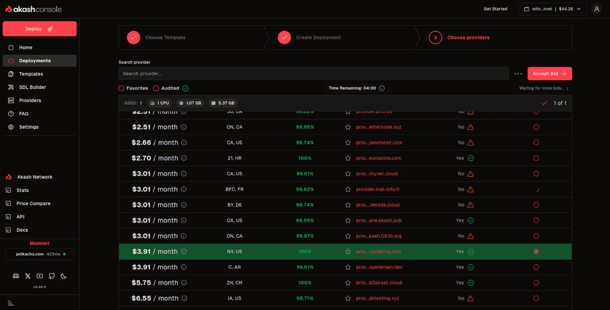Screen dimensions: 610x310
Task: Click inside the Search provider field
Action: pos(313,73)
